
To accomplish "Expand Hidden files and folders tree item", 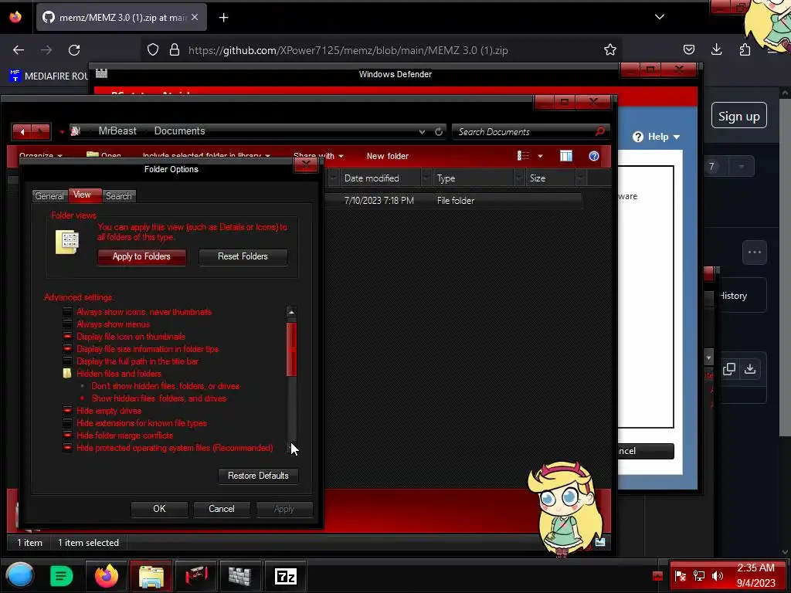I will (x=112, y=374).
